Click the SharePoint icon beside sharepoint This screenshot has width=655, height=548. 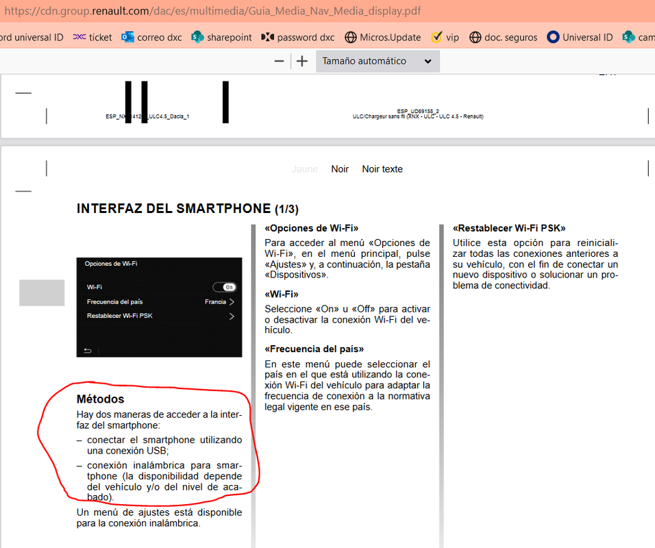197,37
